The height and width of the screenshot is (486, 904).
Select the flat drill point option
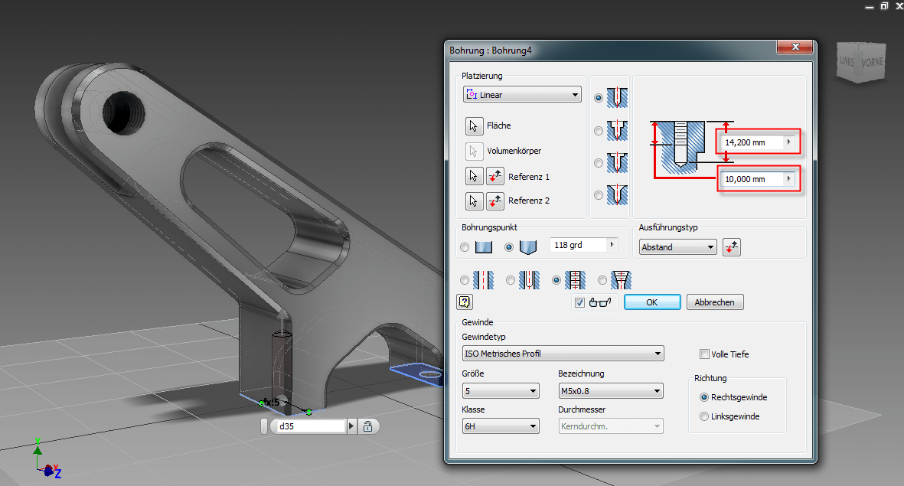[x=465, y=247]
